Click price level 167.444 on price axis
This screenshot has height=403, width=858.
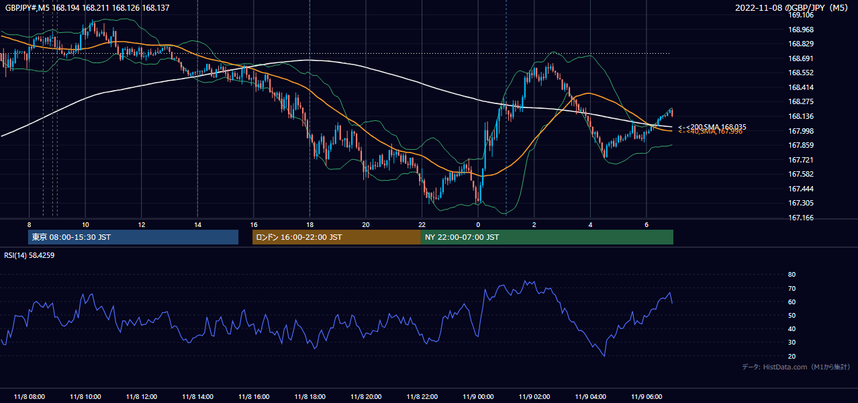[801, 189]
